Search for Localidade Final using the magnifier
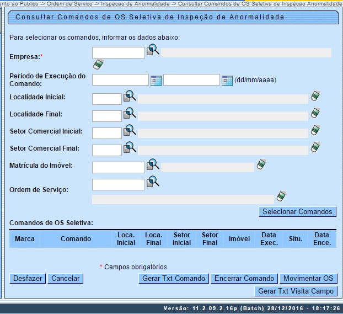Image resolution: width=343 pixels, height=314 pixels. pyautogui.click(x=130, y=114)
